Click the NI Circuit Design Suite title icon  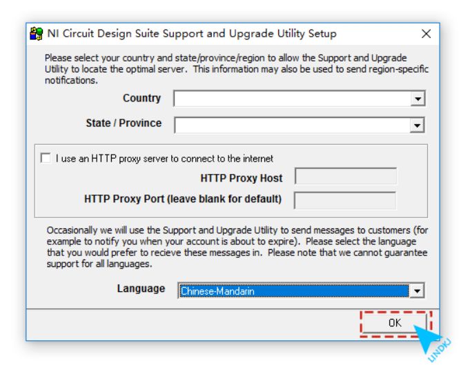point(37,34)
